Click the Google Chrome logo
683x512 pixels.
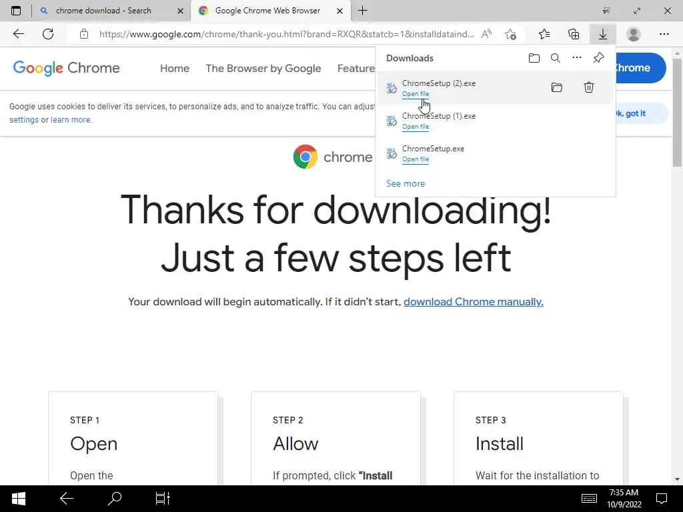pyautogui.click(x=66, y=69)
